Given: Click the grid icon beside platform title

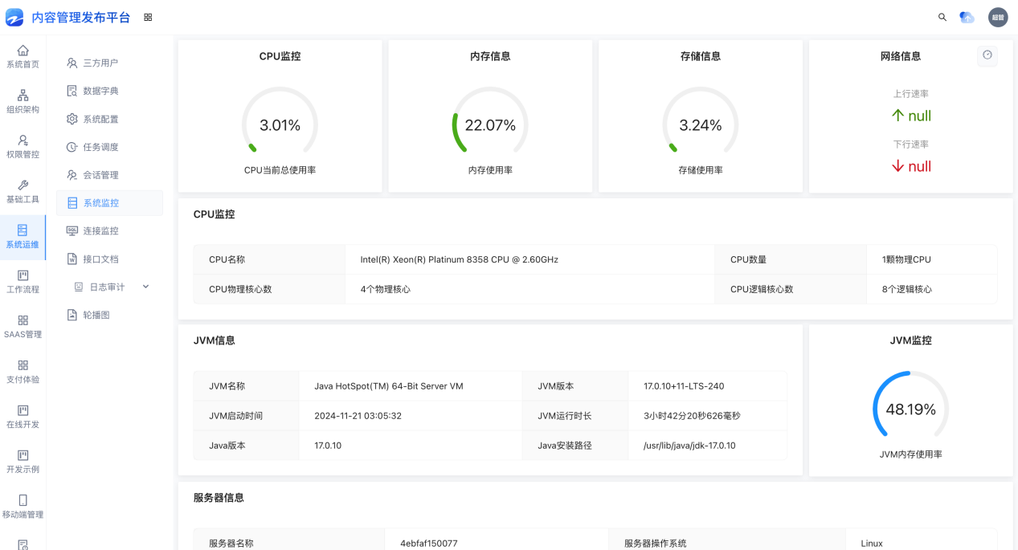Looking at the screenshot, I should click(x=148, y=17).
